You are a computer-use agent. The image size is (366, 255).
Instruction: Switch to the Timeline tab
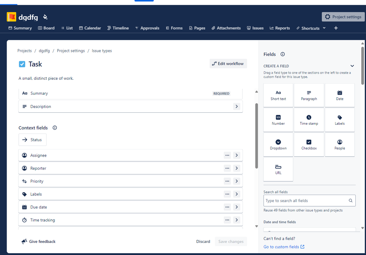coord(118,28)
